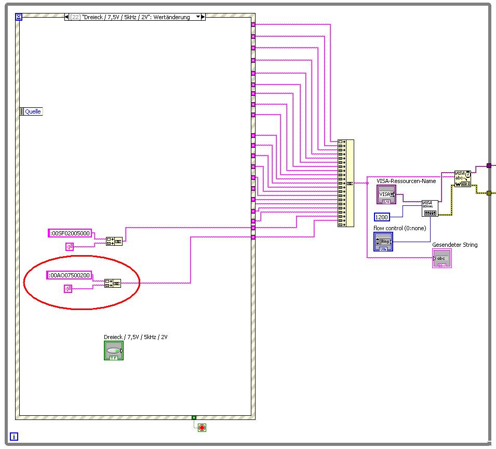The width and height of the screenshot is (496, 449).
Task: Click the purple VISA resource loop tunnel
Action: [x=489, y=165]
